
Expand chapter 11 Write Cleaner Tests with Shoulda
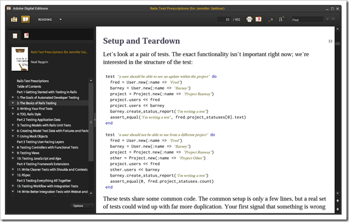pyautogui.click(x=13, y=169)
